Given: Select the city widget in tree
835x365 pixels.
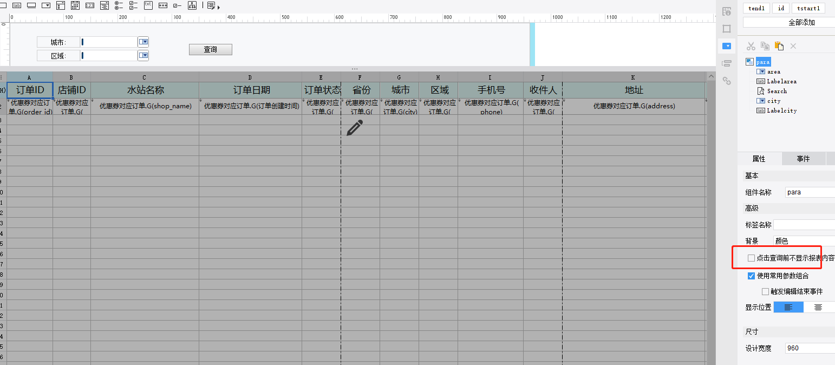Looking at the screenshot, I should point(774,101).
